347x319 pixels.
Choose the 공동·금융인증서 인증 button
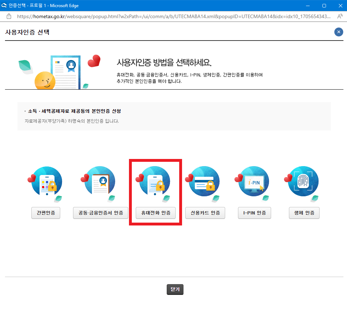pos(101,213)
